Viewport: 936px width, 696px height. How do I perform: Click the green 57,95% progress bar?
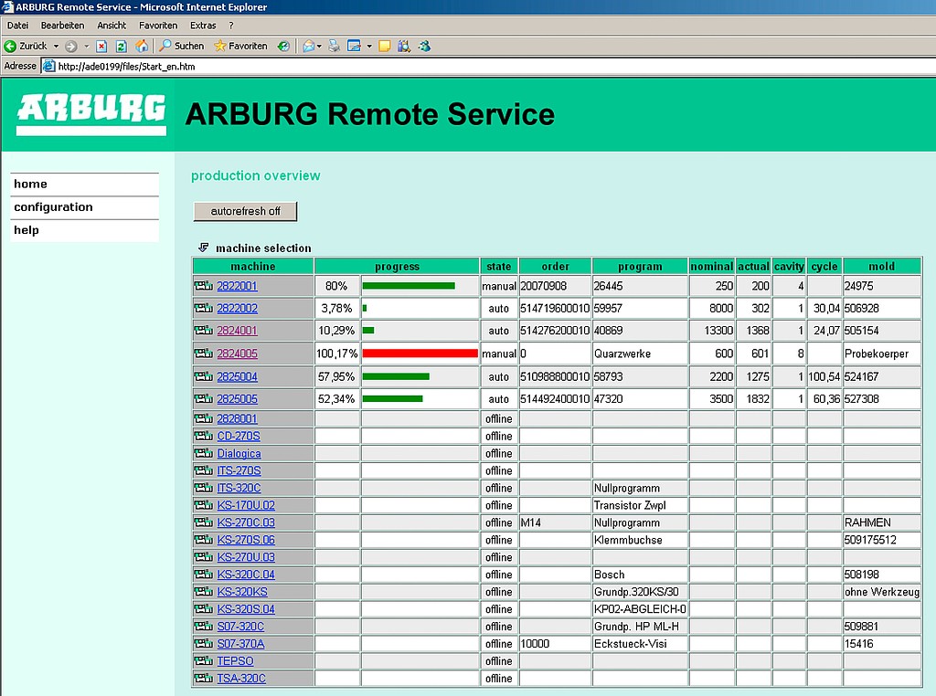pyautogui.click(x=396, y=376)
